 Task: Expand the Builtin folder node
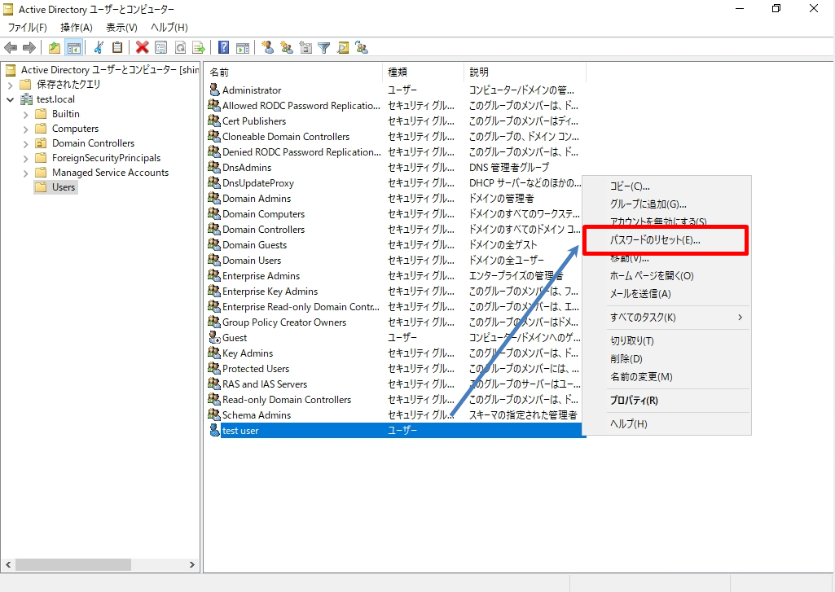pos(25,114)
